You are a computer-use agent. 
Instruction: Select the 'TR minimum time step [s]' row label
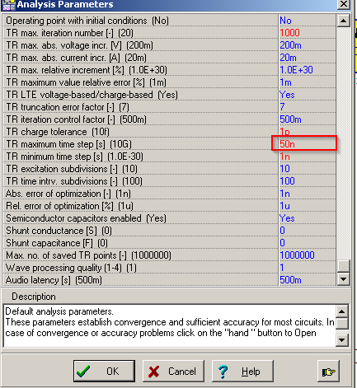tap(74, 157)
